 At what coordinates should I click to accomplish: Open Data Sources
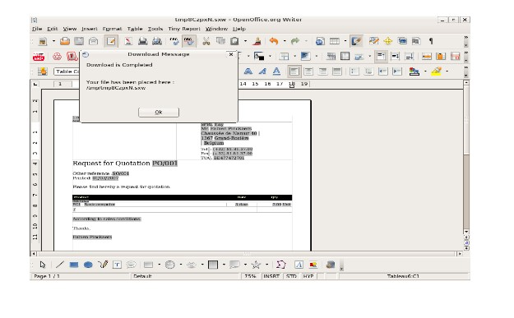[x=416, y=41]
